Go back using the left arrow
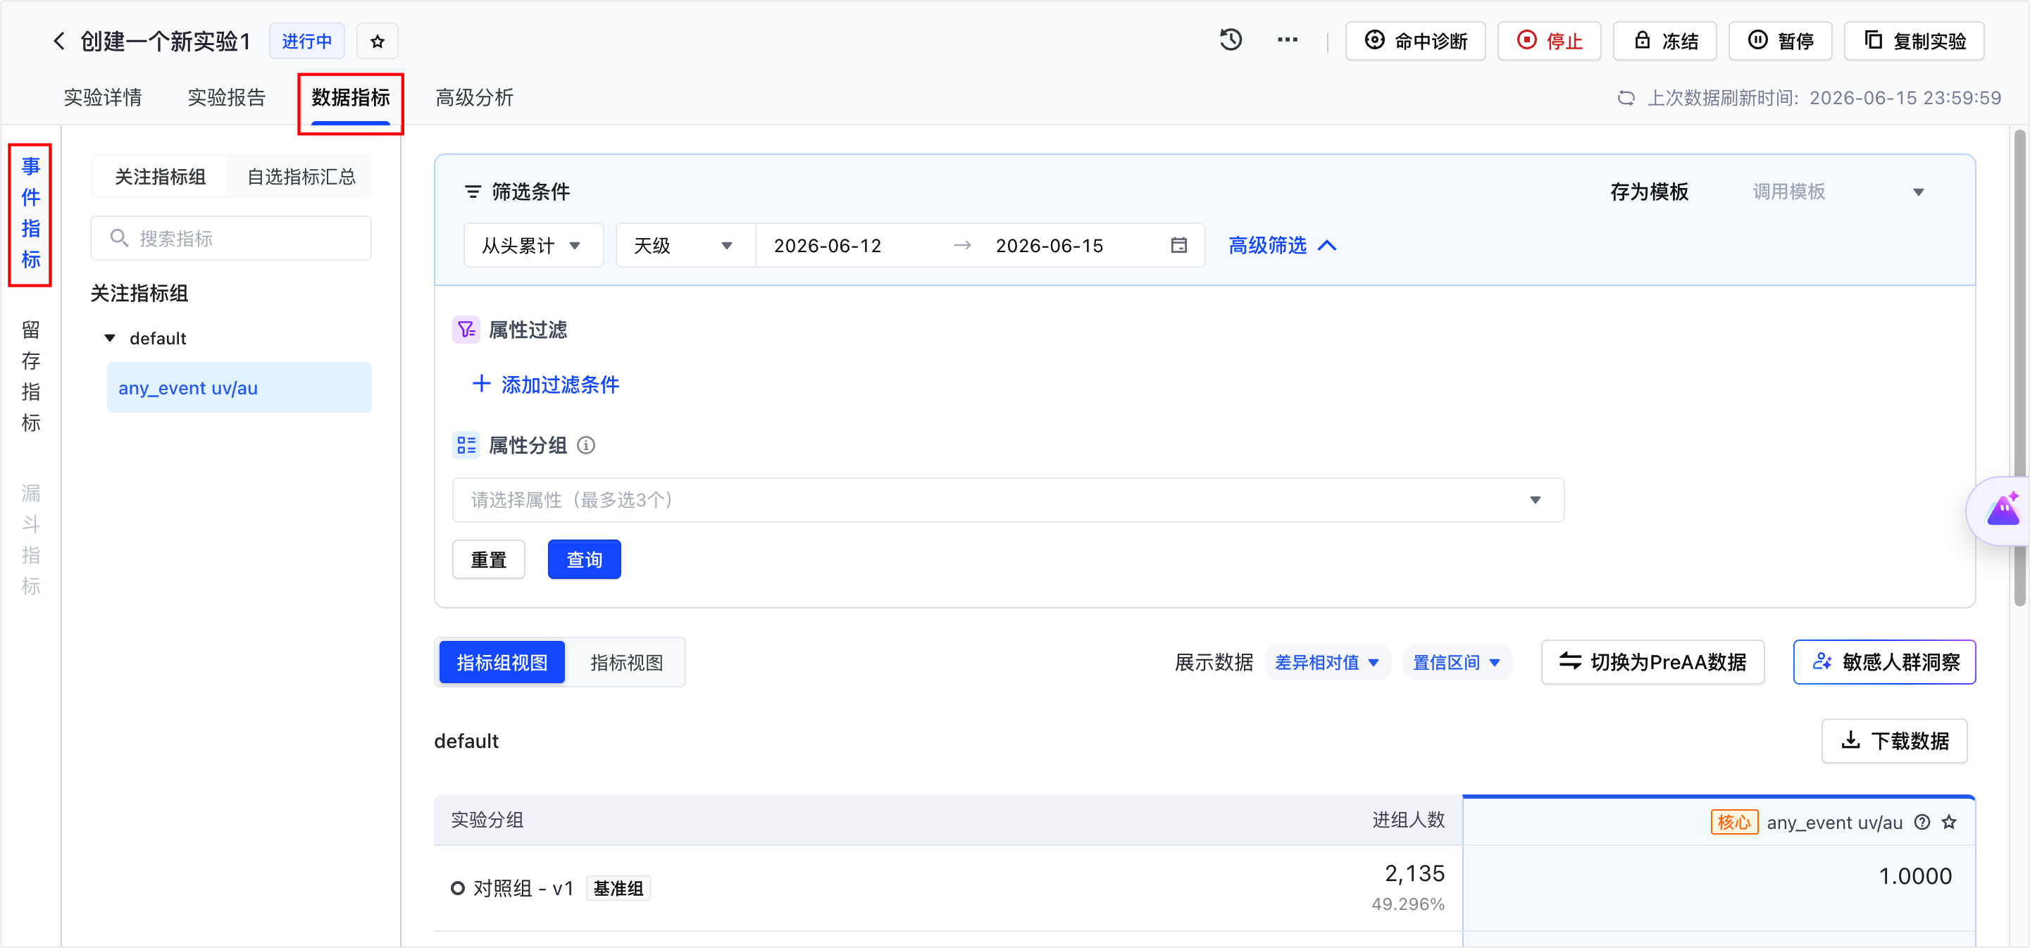The height and width of the screenshot is (948, 2030). point(59,41)
